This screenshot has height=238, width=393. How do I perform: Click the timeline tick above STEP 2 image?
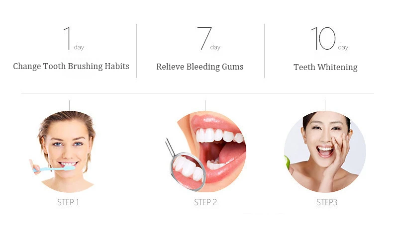205,106
